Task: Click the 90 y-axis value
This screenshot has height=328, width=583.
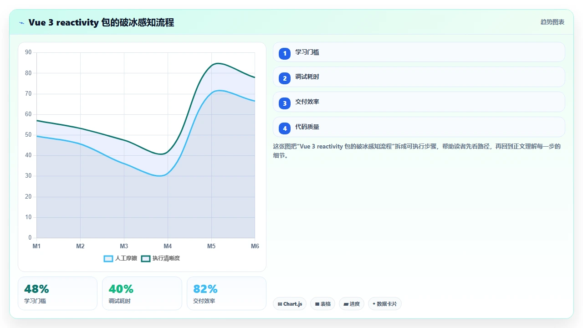Action: pos(28,52)
